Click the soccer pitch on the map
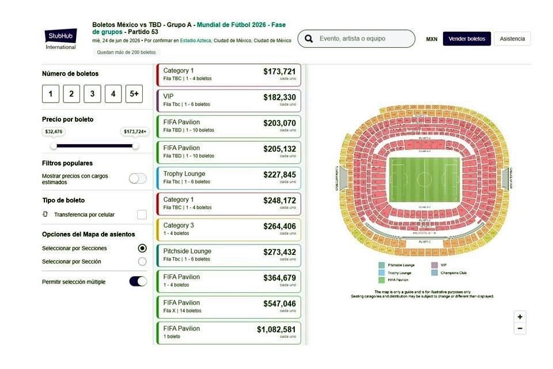553x369 pixels. click(424, 179)
